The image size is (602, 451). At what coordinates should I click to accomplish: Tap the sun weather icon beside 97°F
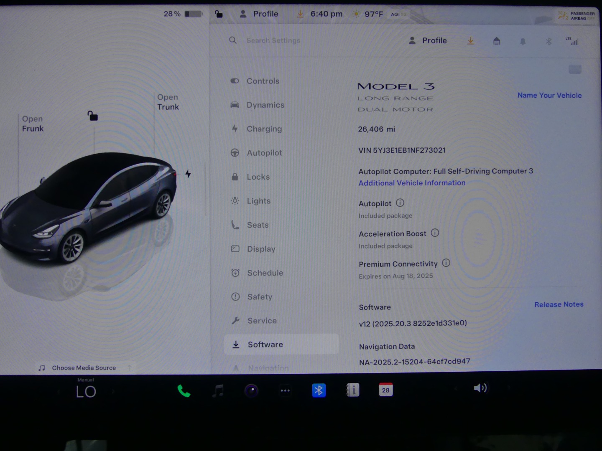coord(356,14)
